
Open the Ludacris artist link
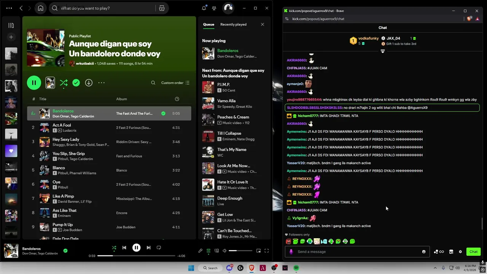point(70,131)
